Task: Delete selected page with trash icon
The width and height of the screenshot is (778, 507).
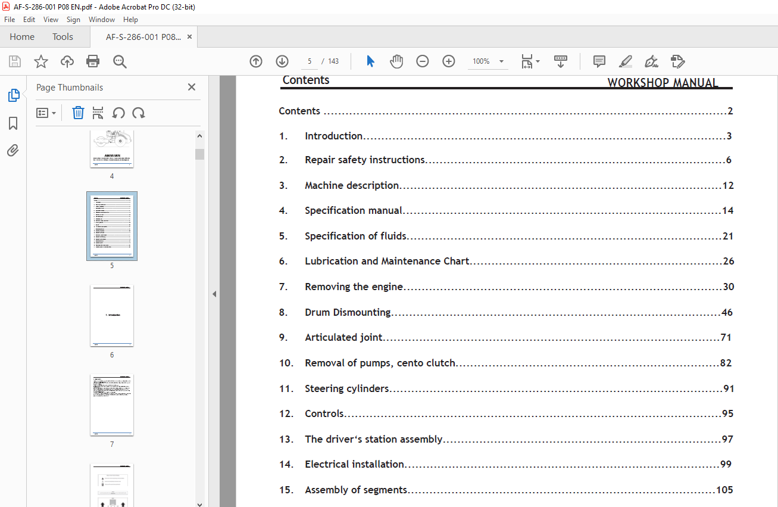Action: point(78,113)
